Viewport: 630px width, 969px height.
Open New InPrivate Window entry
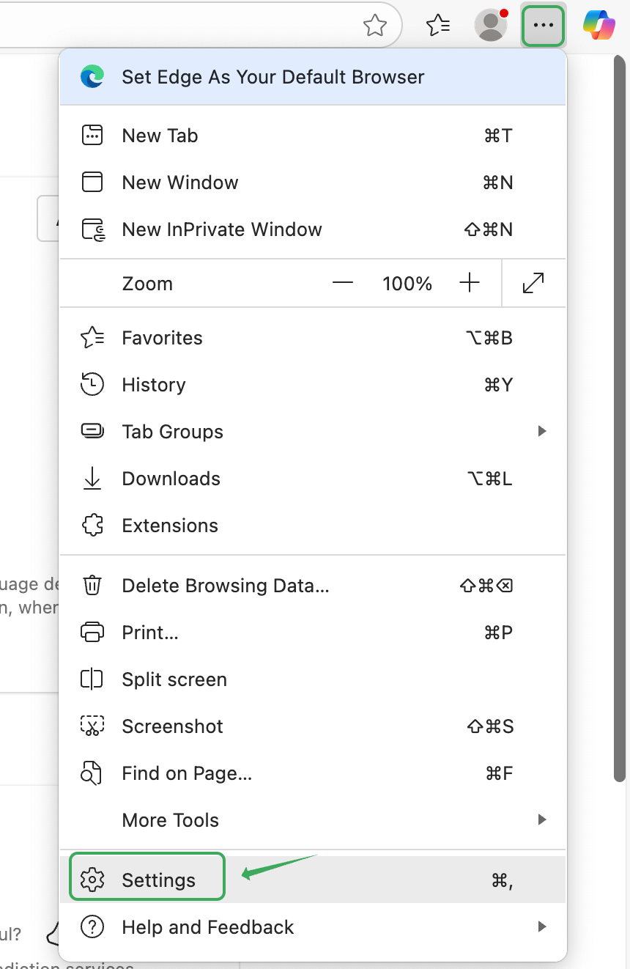pyautogui.click(x=313, y=229)
